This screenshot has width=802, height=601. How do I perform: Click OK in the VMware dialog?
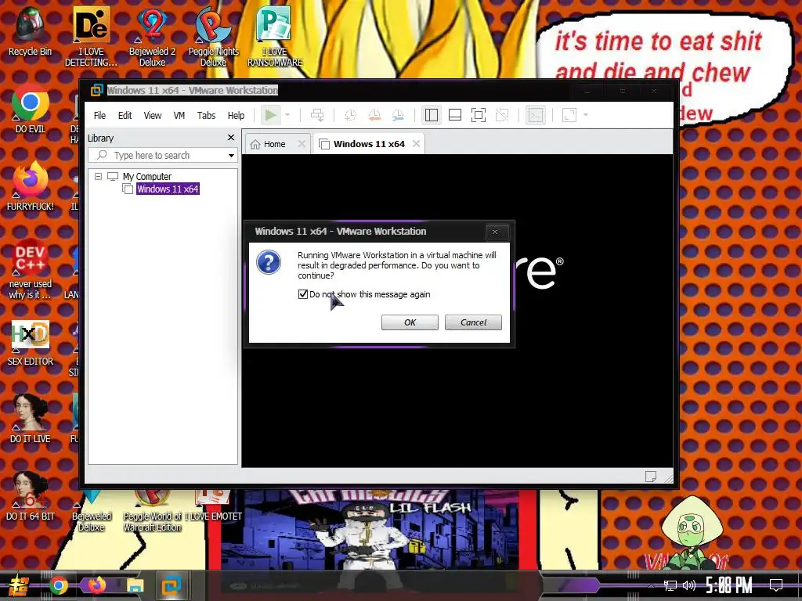click(410, 322)
